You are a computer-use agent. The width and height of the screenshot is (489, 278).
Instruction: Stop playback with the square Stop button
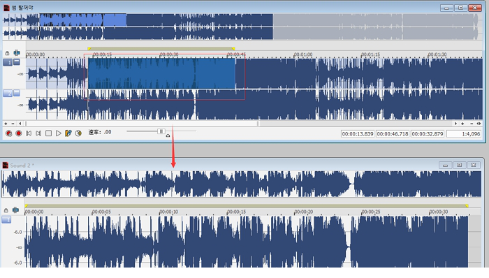pos(48,133)
